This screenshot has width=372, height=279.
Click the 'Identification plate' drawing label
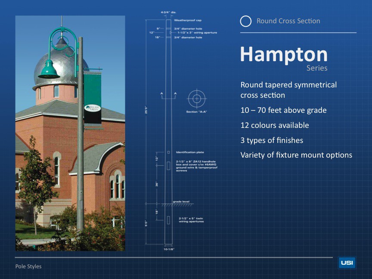(190, 152)
